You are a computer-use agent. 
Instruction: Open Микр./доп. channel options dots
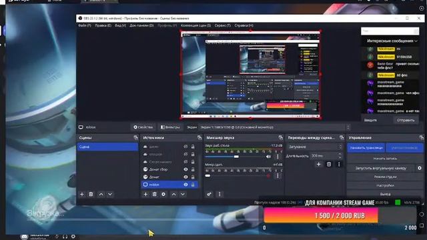tap(278, 176)
